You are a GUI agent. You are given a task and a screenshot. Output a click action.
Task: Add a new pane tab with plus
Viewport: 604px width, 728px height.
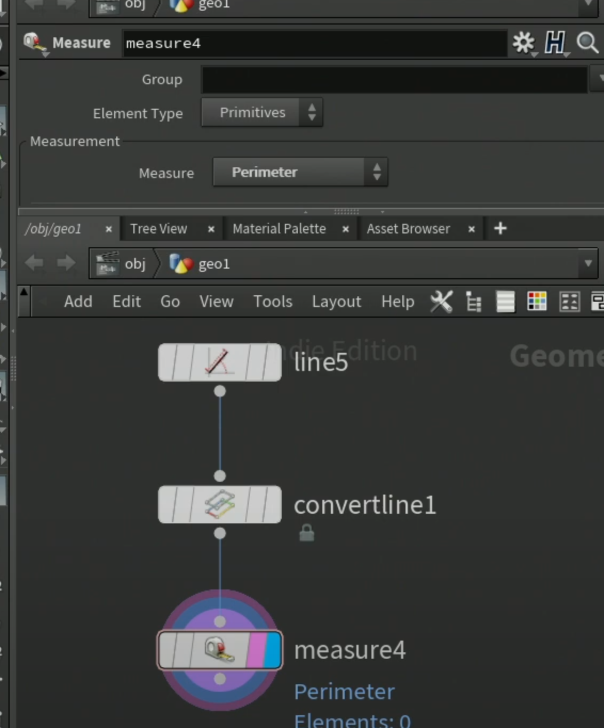click(500, 229)
